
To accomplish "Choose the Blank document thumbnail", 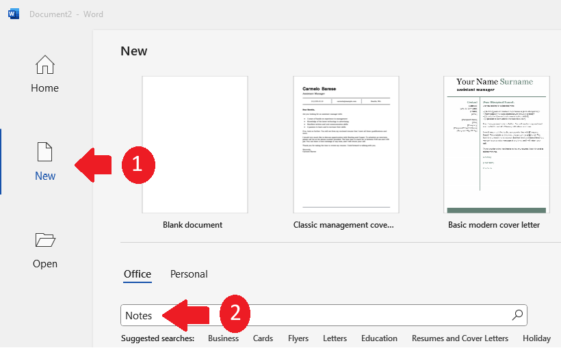I will point(195,144).
